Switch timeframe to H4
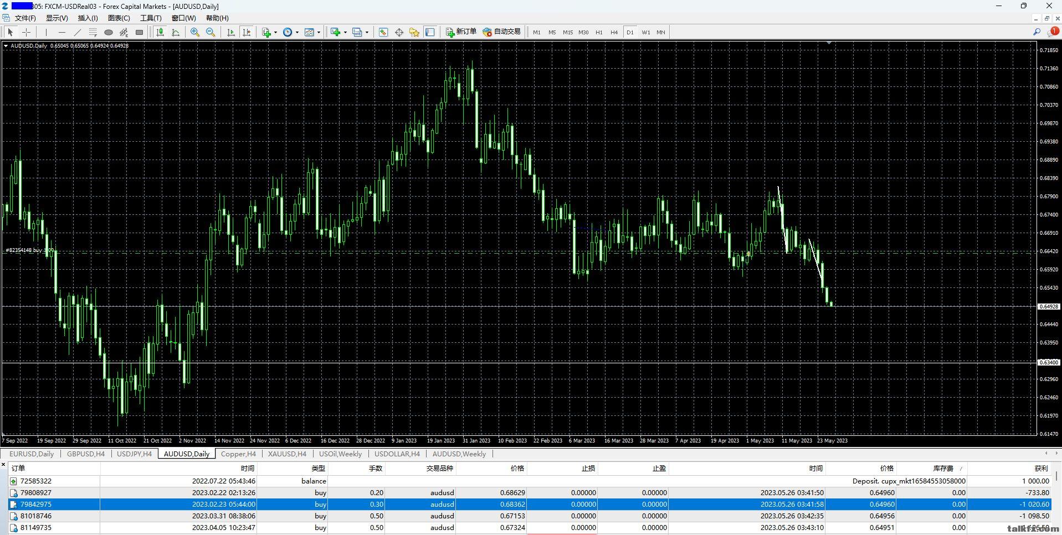Image resolution: width=1062 pixels, height=535 pixels. (x=614, y=32)
